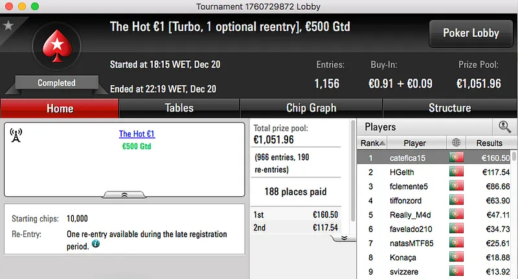The height and width of the screenshot is (279, 518).
Task: Click the favorite star icon
Action: coord(8,26)
